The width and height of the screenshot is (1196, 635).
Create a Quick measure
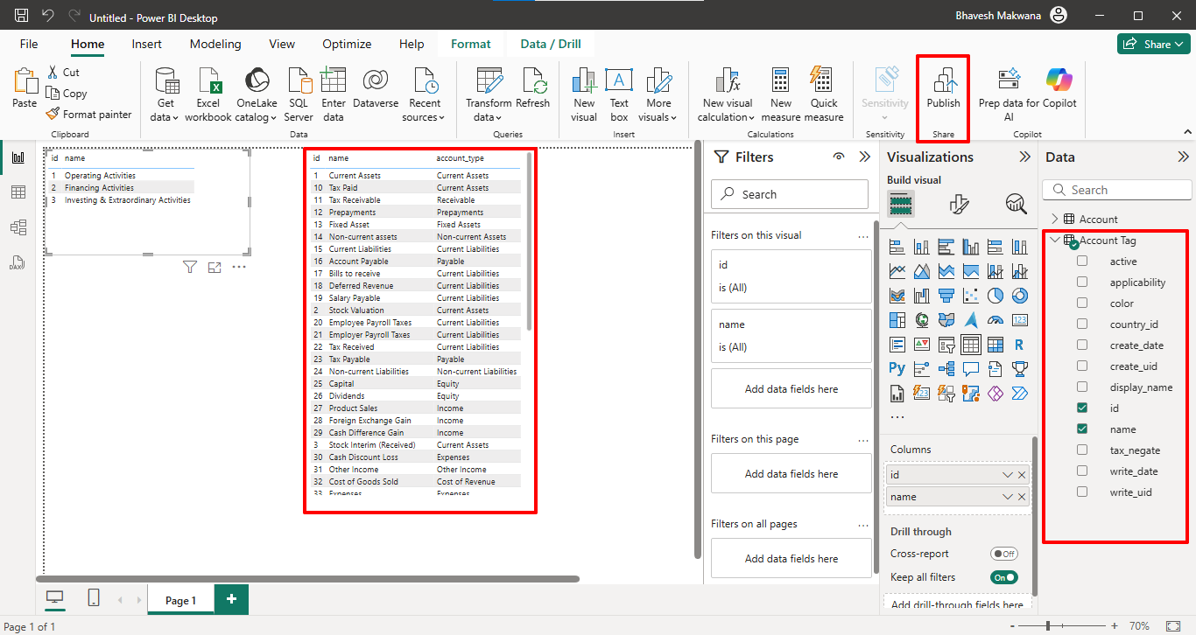click(823, 94)
